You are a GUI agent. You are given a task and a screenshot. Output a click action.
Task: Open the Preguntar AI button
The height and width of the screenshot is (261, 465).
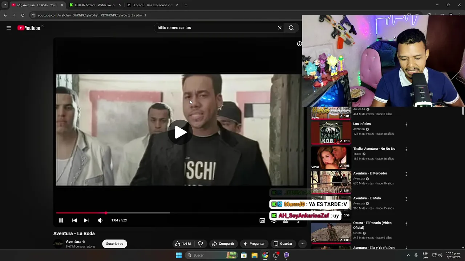coord(254,244)
